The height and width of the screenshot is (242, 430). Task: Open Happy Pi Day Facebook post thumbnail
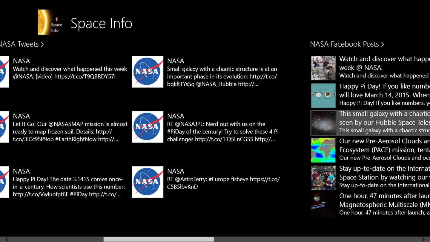pos(323,96)
